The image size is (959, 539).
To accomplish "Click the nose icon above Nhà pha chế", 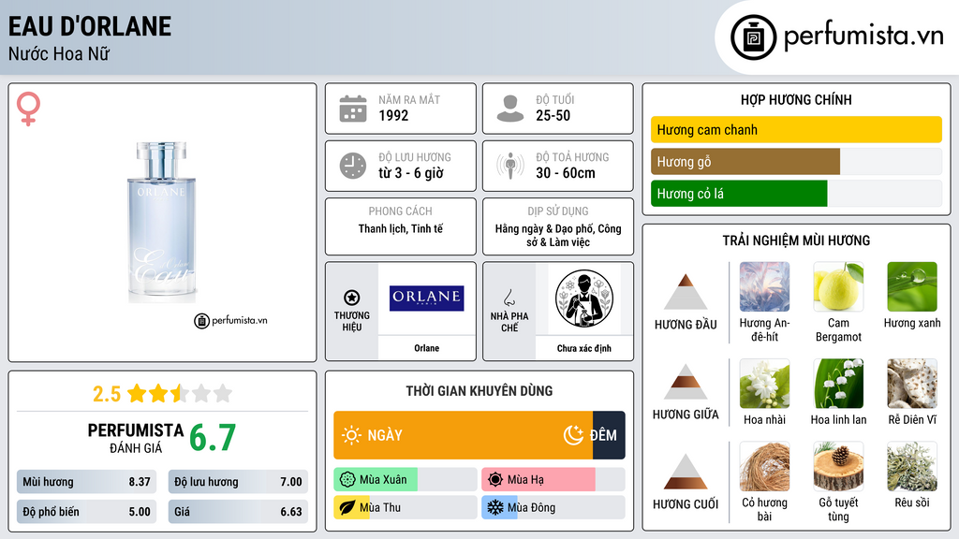I will coord(509,298).
